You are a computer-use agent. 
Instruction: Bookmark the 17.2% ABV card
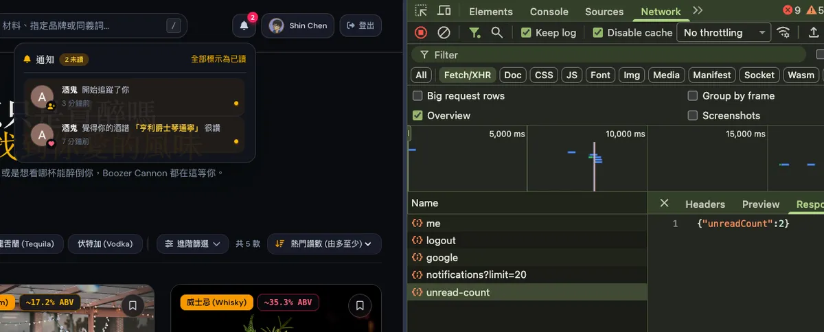point(133,305)
